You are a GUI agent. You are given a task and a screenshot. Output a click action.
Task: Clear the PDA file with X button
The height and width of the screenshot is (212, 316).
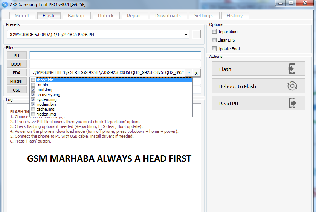(196, 73)
